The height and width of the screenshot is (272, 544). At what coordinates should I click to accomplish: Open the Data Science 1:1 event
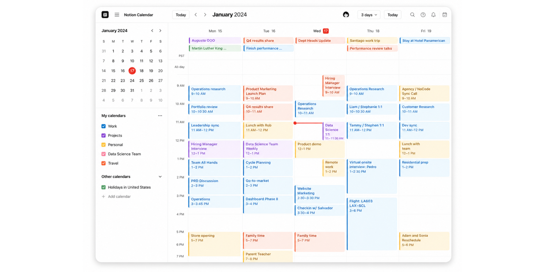click(x=334, y=131)
